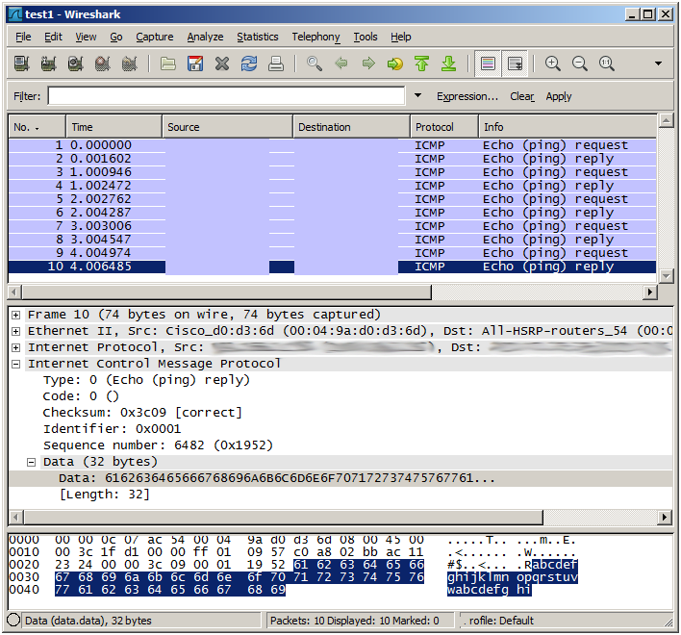Open the View menu

click(86, 37)
